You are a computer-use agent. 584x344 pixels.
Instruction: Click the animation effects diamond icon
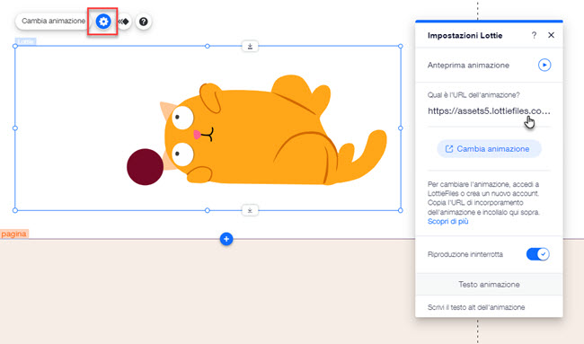(124, 22)
